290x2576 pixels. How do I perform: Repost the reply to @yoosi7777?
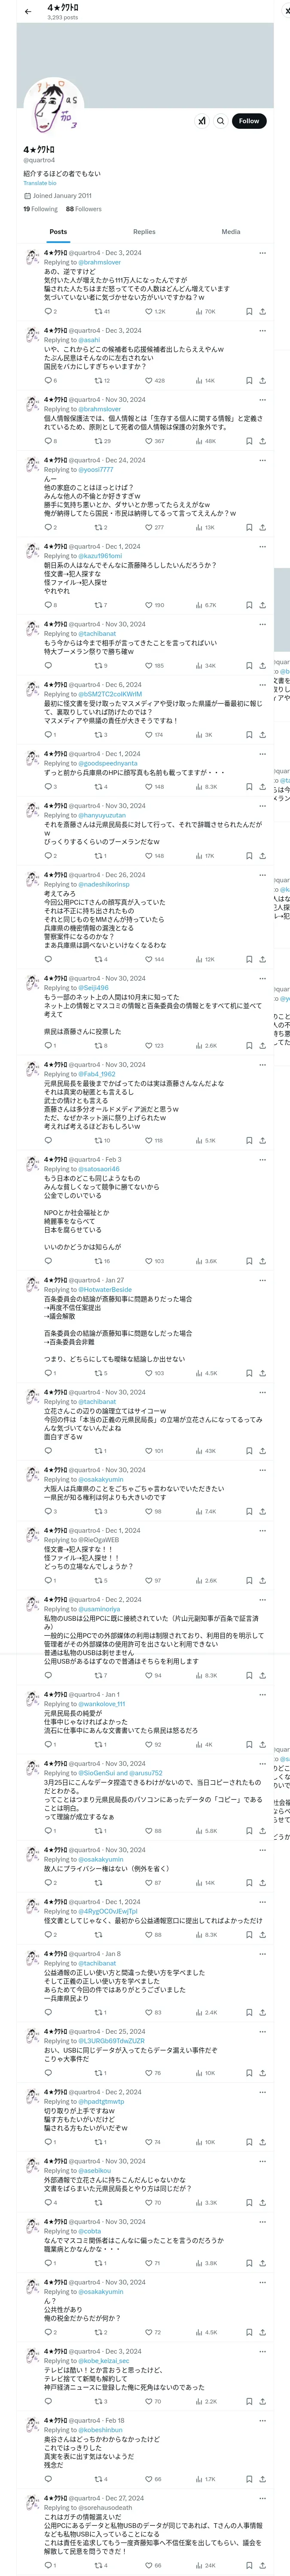(x=99, y=527)
